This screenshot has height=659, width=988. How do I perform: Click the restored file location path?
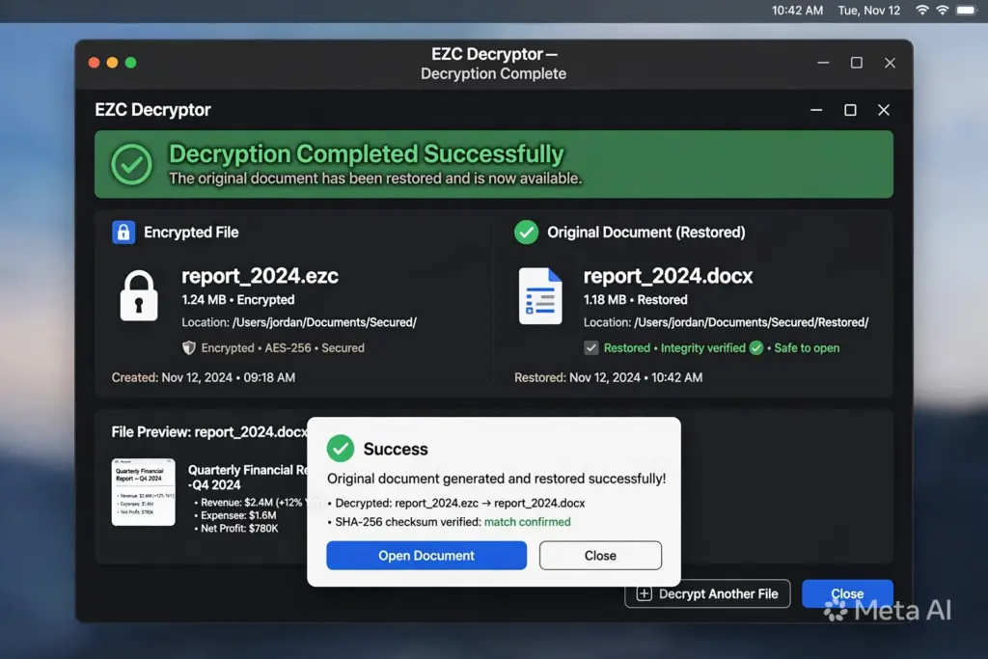751,322
